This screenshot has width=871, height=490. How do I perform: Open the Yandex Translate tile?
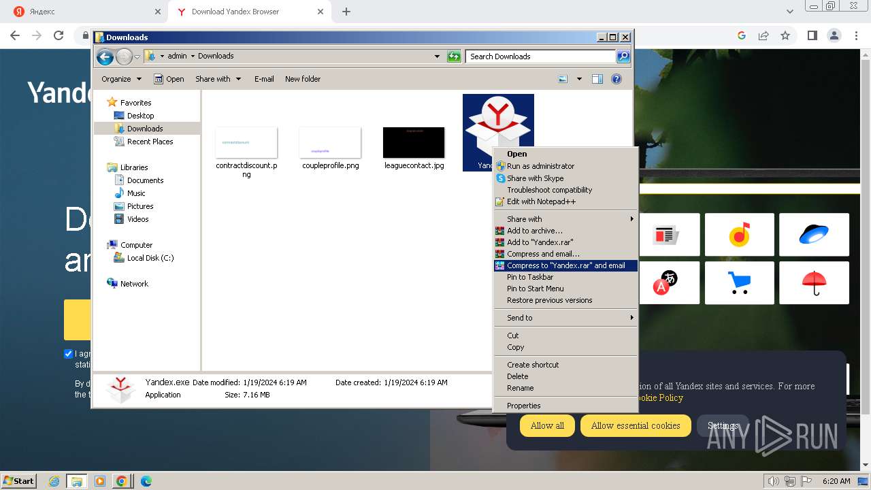coord(665,282)
